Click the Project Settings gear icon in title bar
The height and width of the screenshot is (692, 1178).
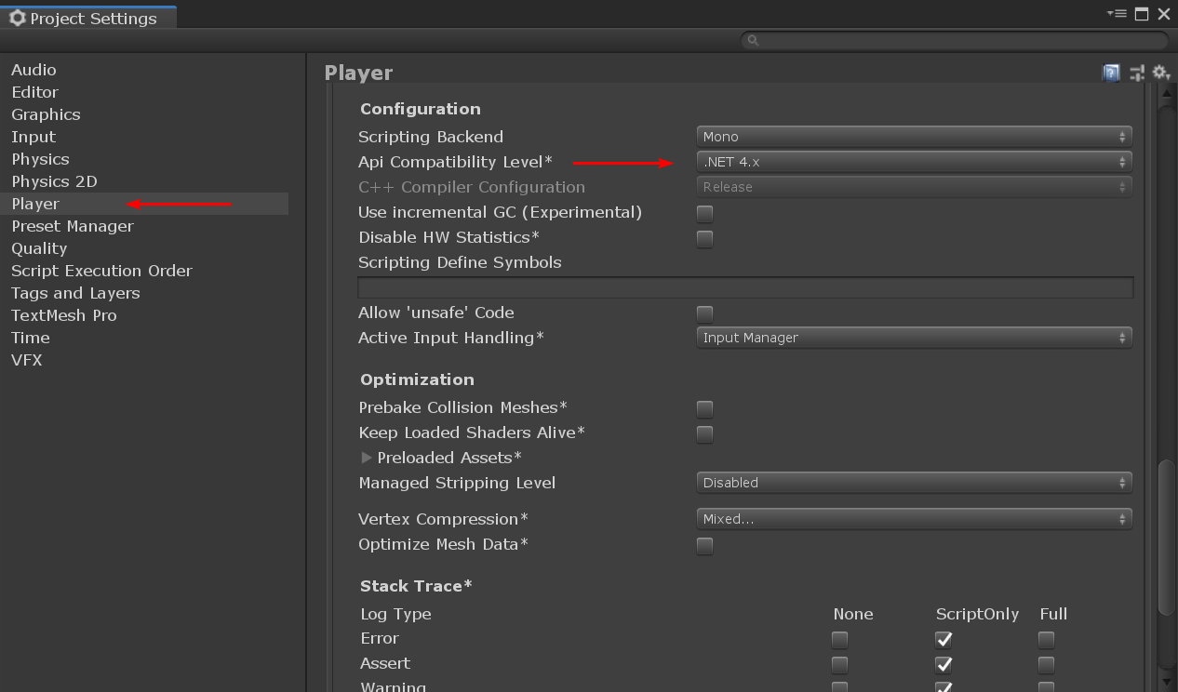[x=16, y=17]
